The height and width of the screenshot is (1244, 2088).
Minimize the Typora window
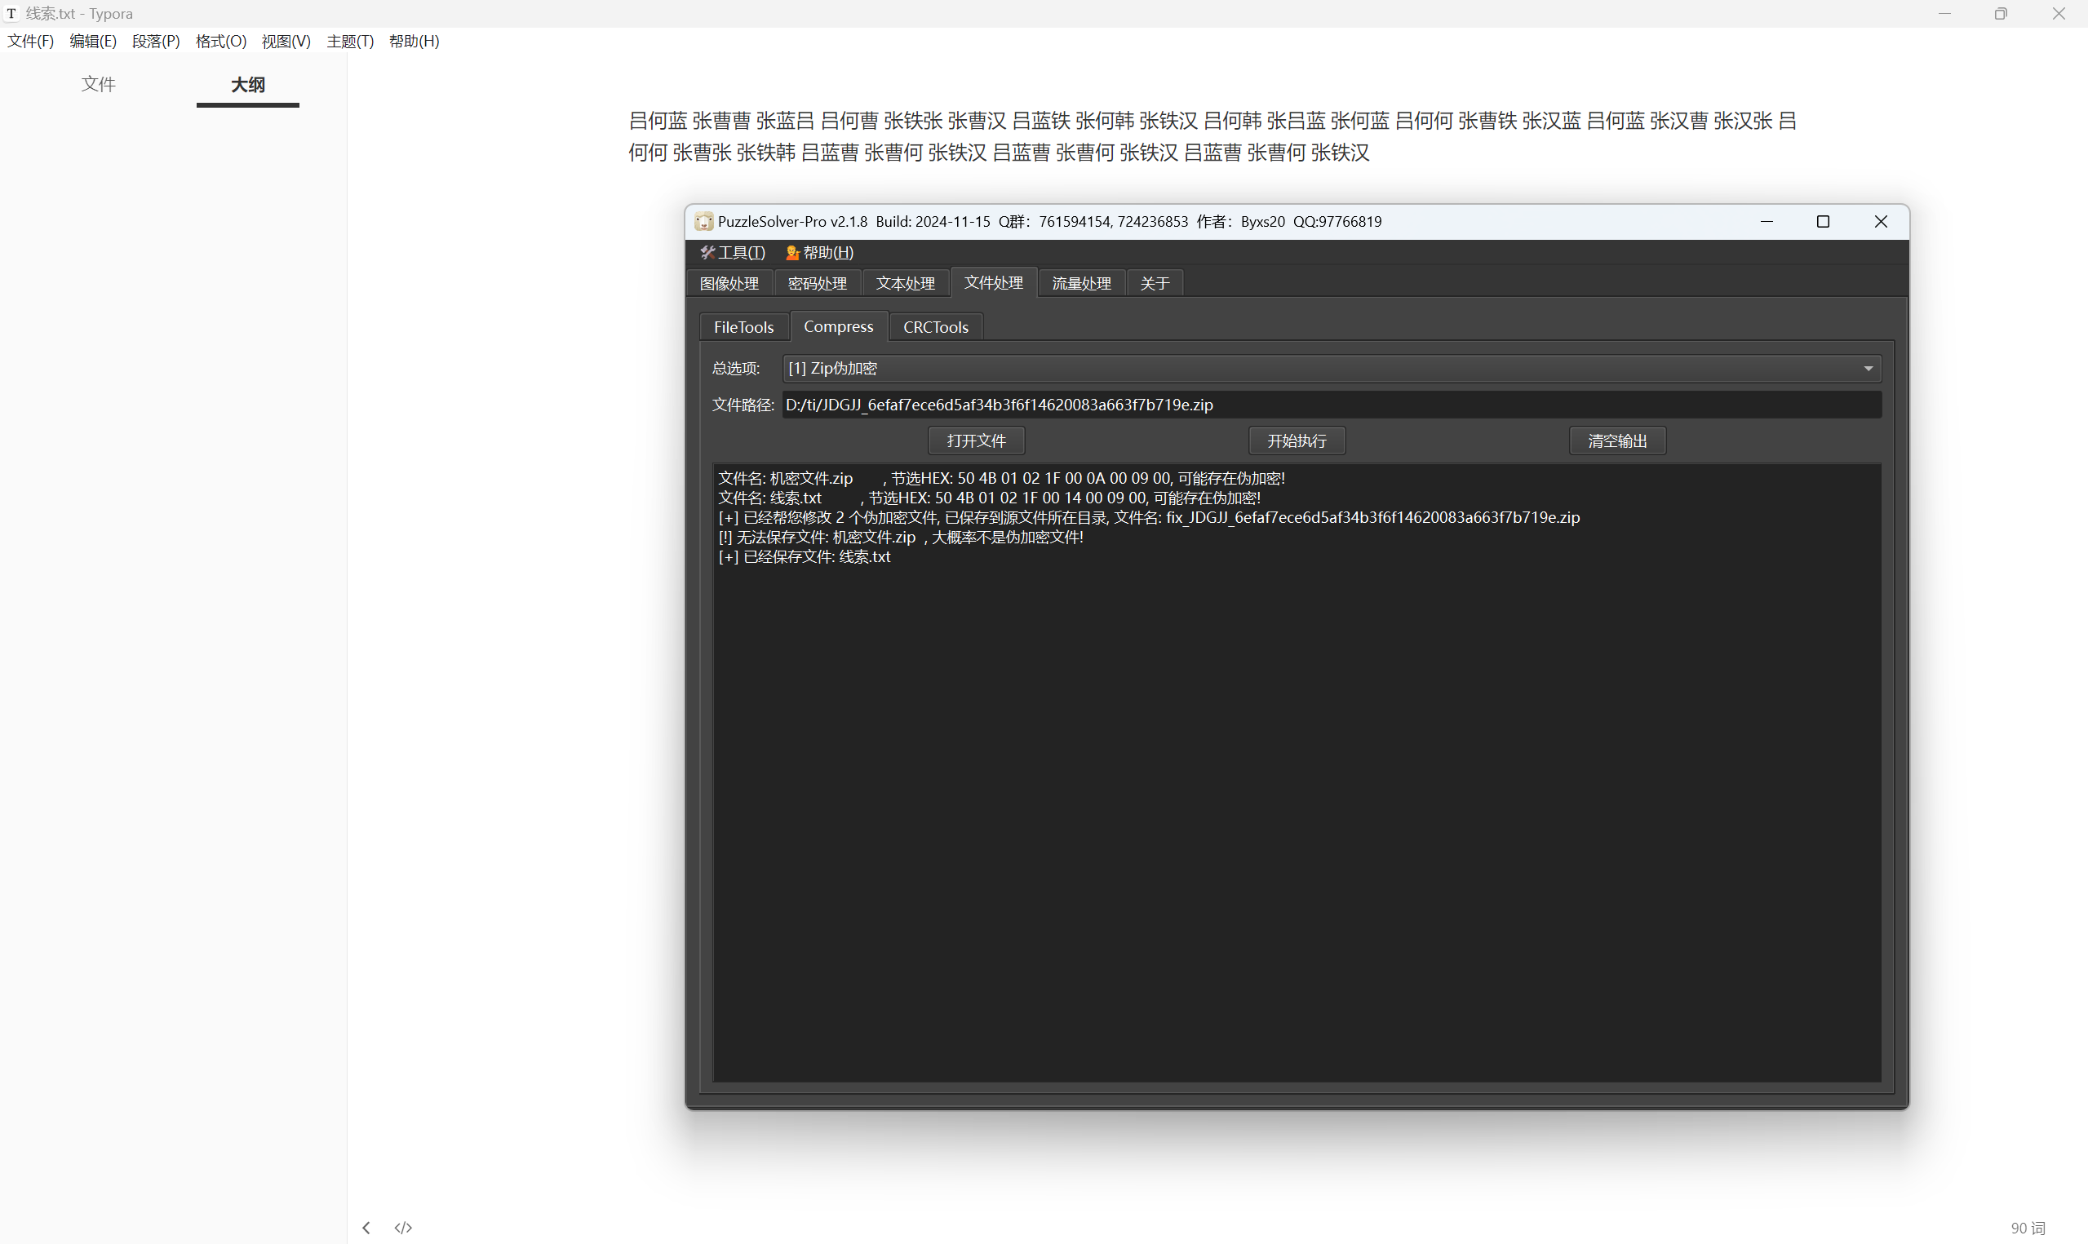(x=1944, y=13)
